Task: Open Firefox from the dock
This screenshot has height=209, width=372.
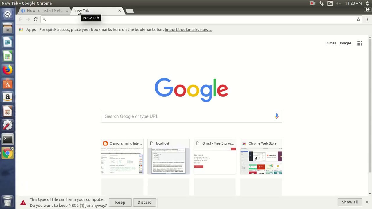Action: point(8,70)
